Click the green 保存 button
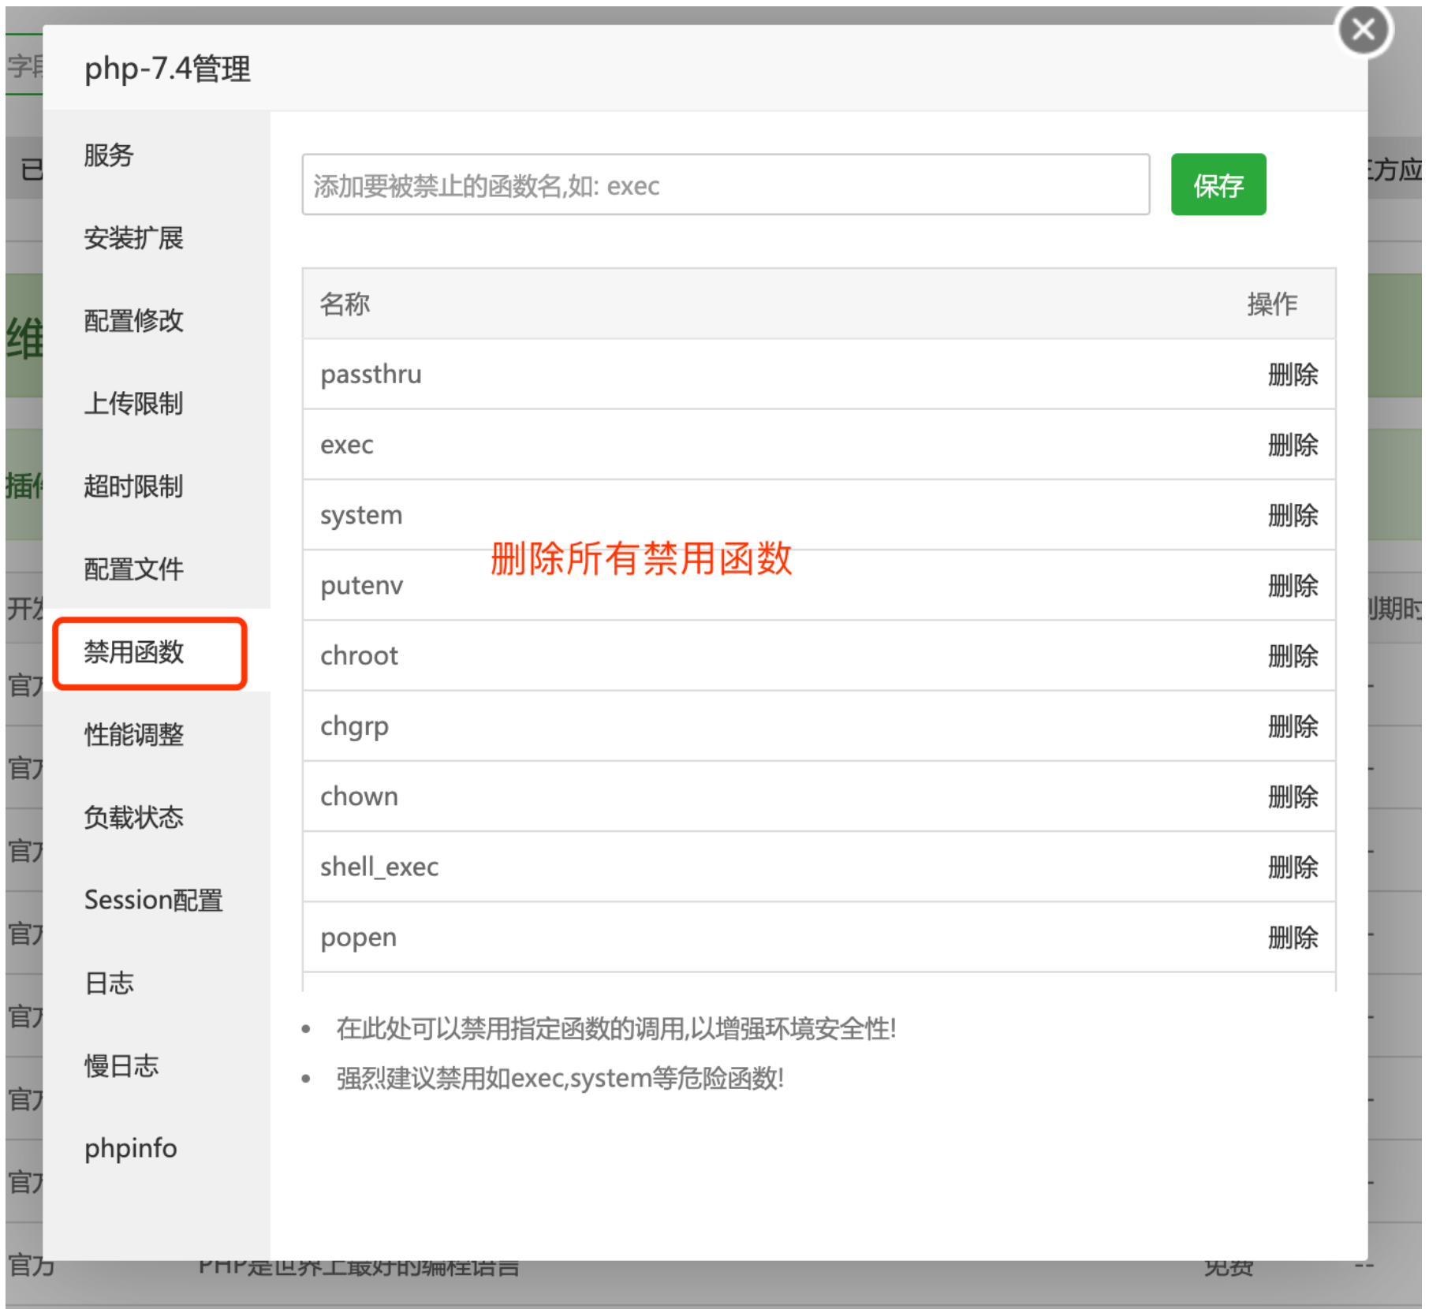 pos(1217,185)
